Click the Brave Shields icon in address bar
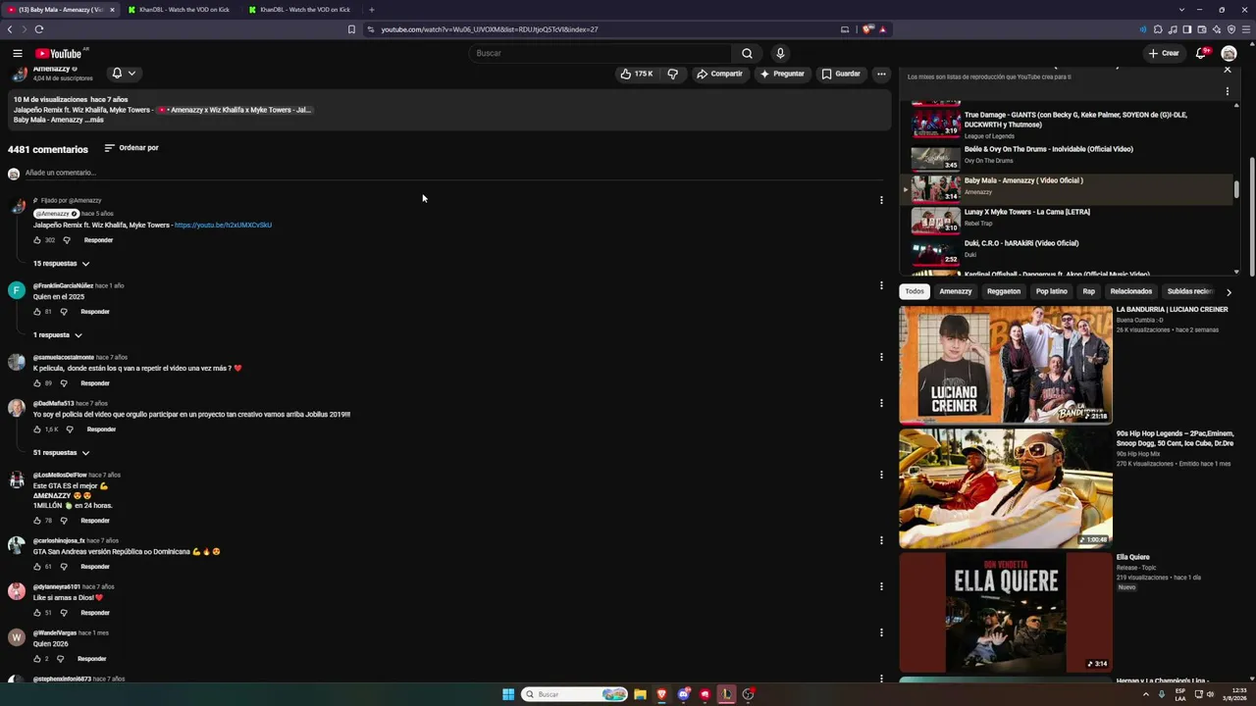Screen dimensions: 1256x706 867,29
